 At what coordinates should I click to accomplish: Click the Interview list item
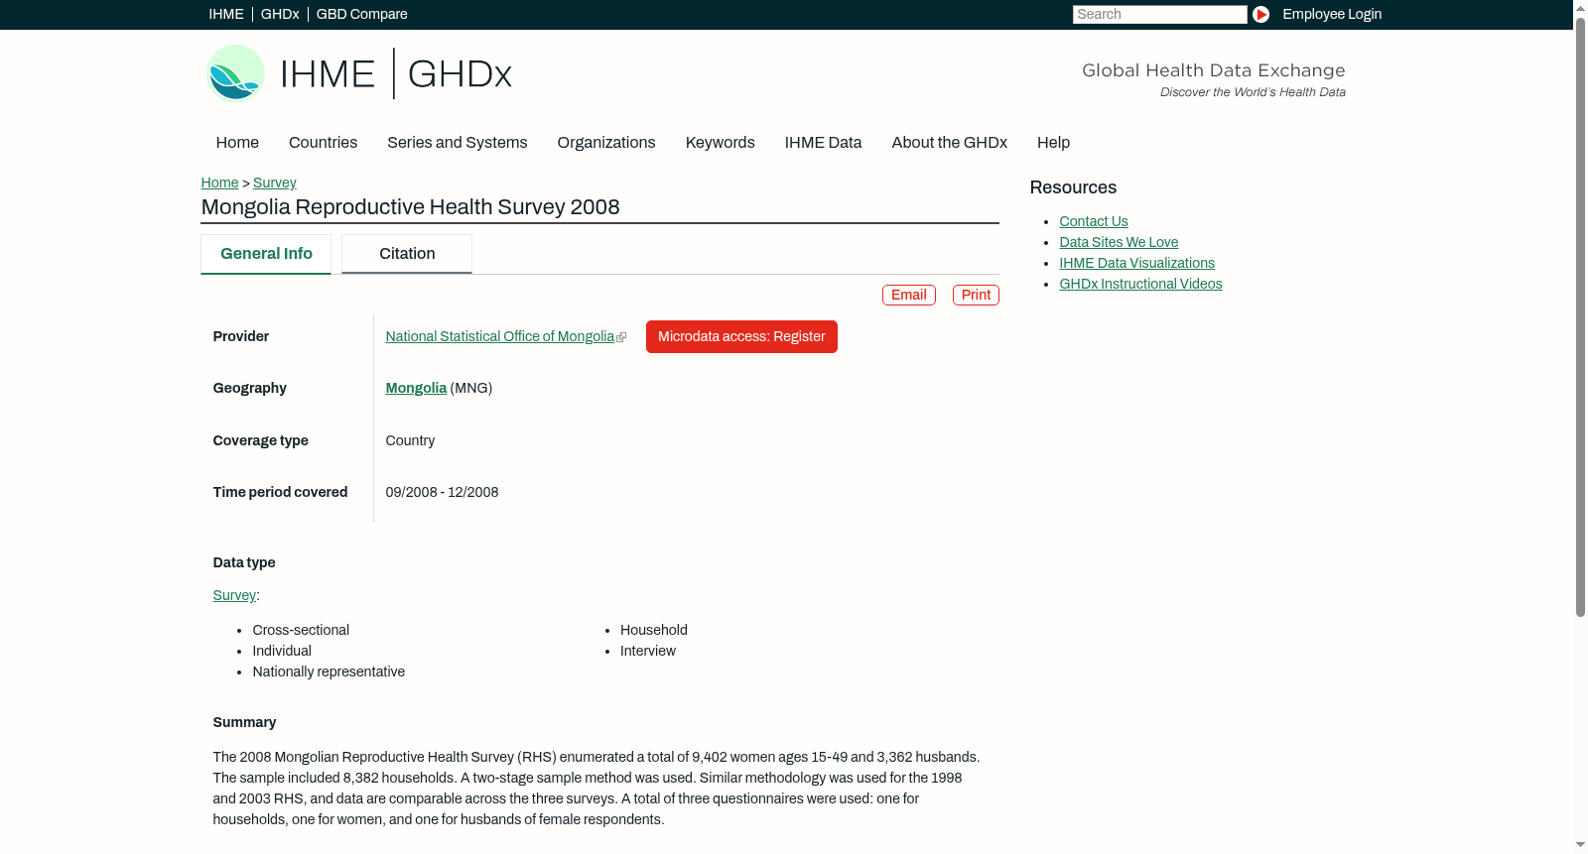[648, 652]
